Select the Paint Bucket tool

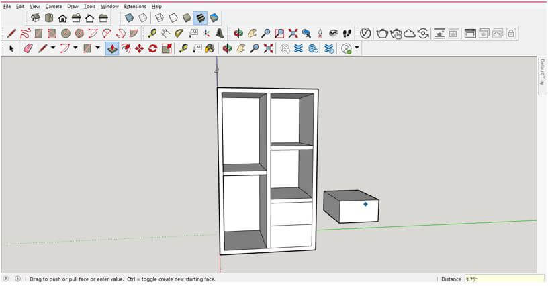210,49
